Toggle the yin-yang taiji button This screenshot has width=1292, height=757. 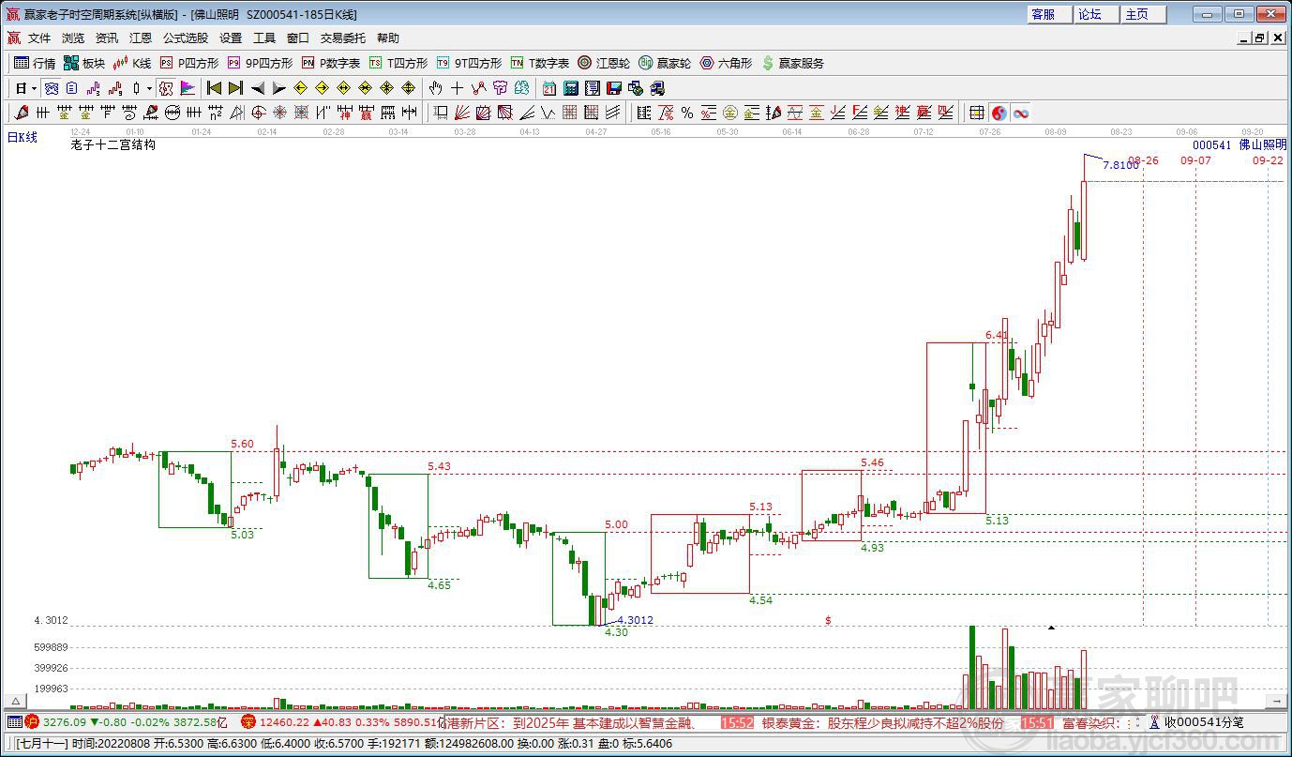coord(999,113)
